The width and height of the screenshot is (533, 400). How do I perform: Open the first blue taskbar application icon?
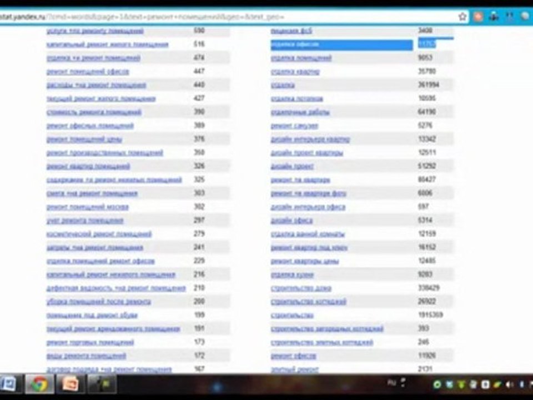click(9, 384)
